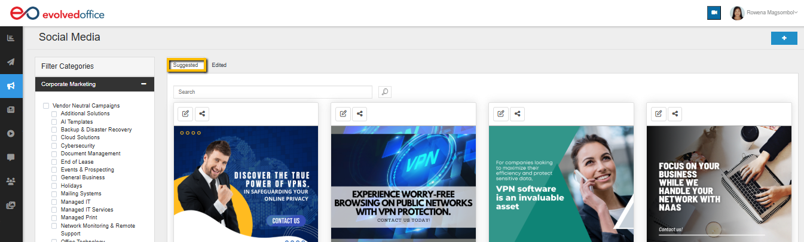The image size is (804, 242).
Task: Check the Holidays checkbox
Action: 54,186
